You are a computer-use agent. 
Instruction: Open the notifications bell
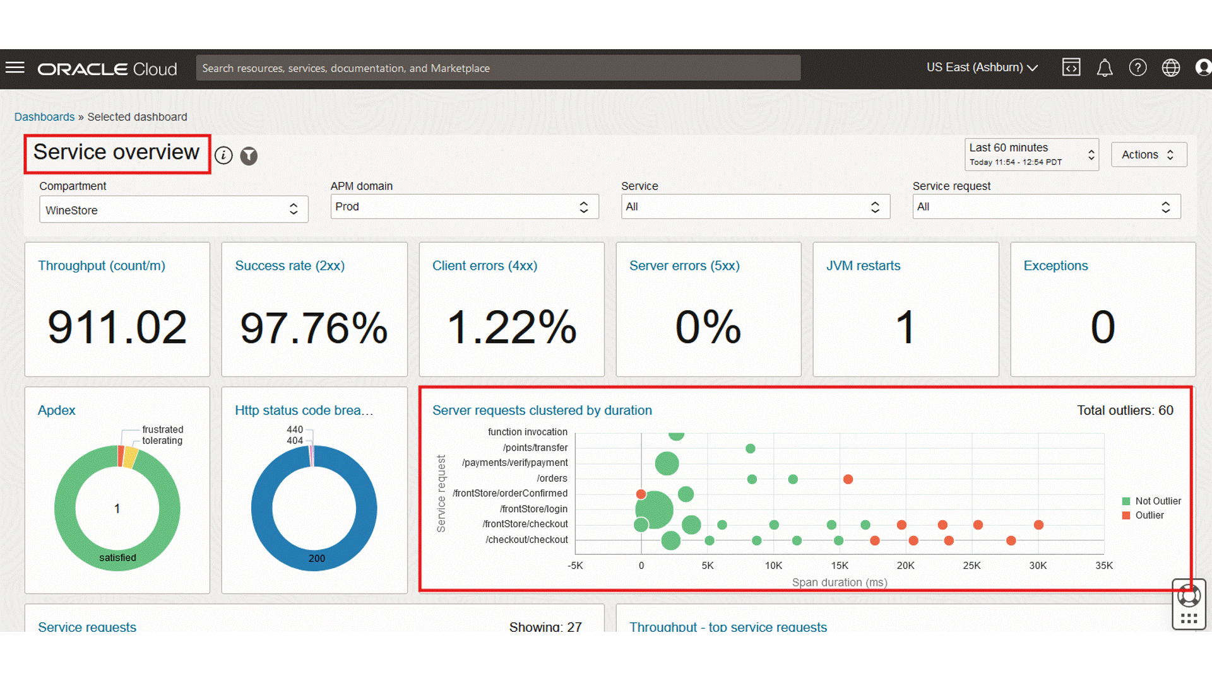click(x=1105, y=67)
